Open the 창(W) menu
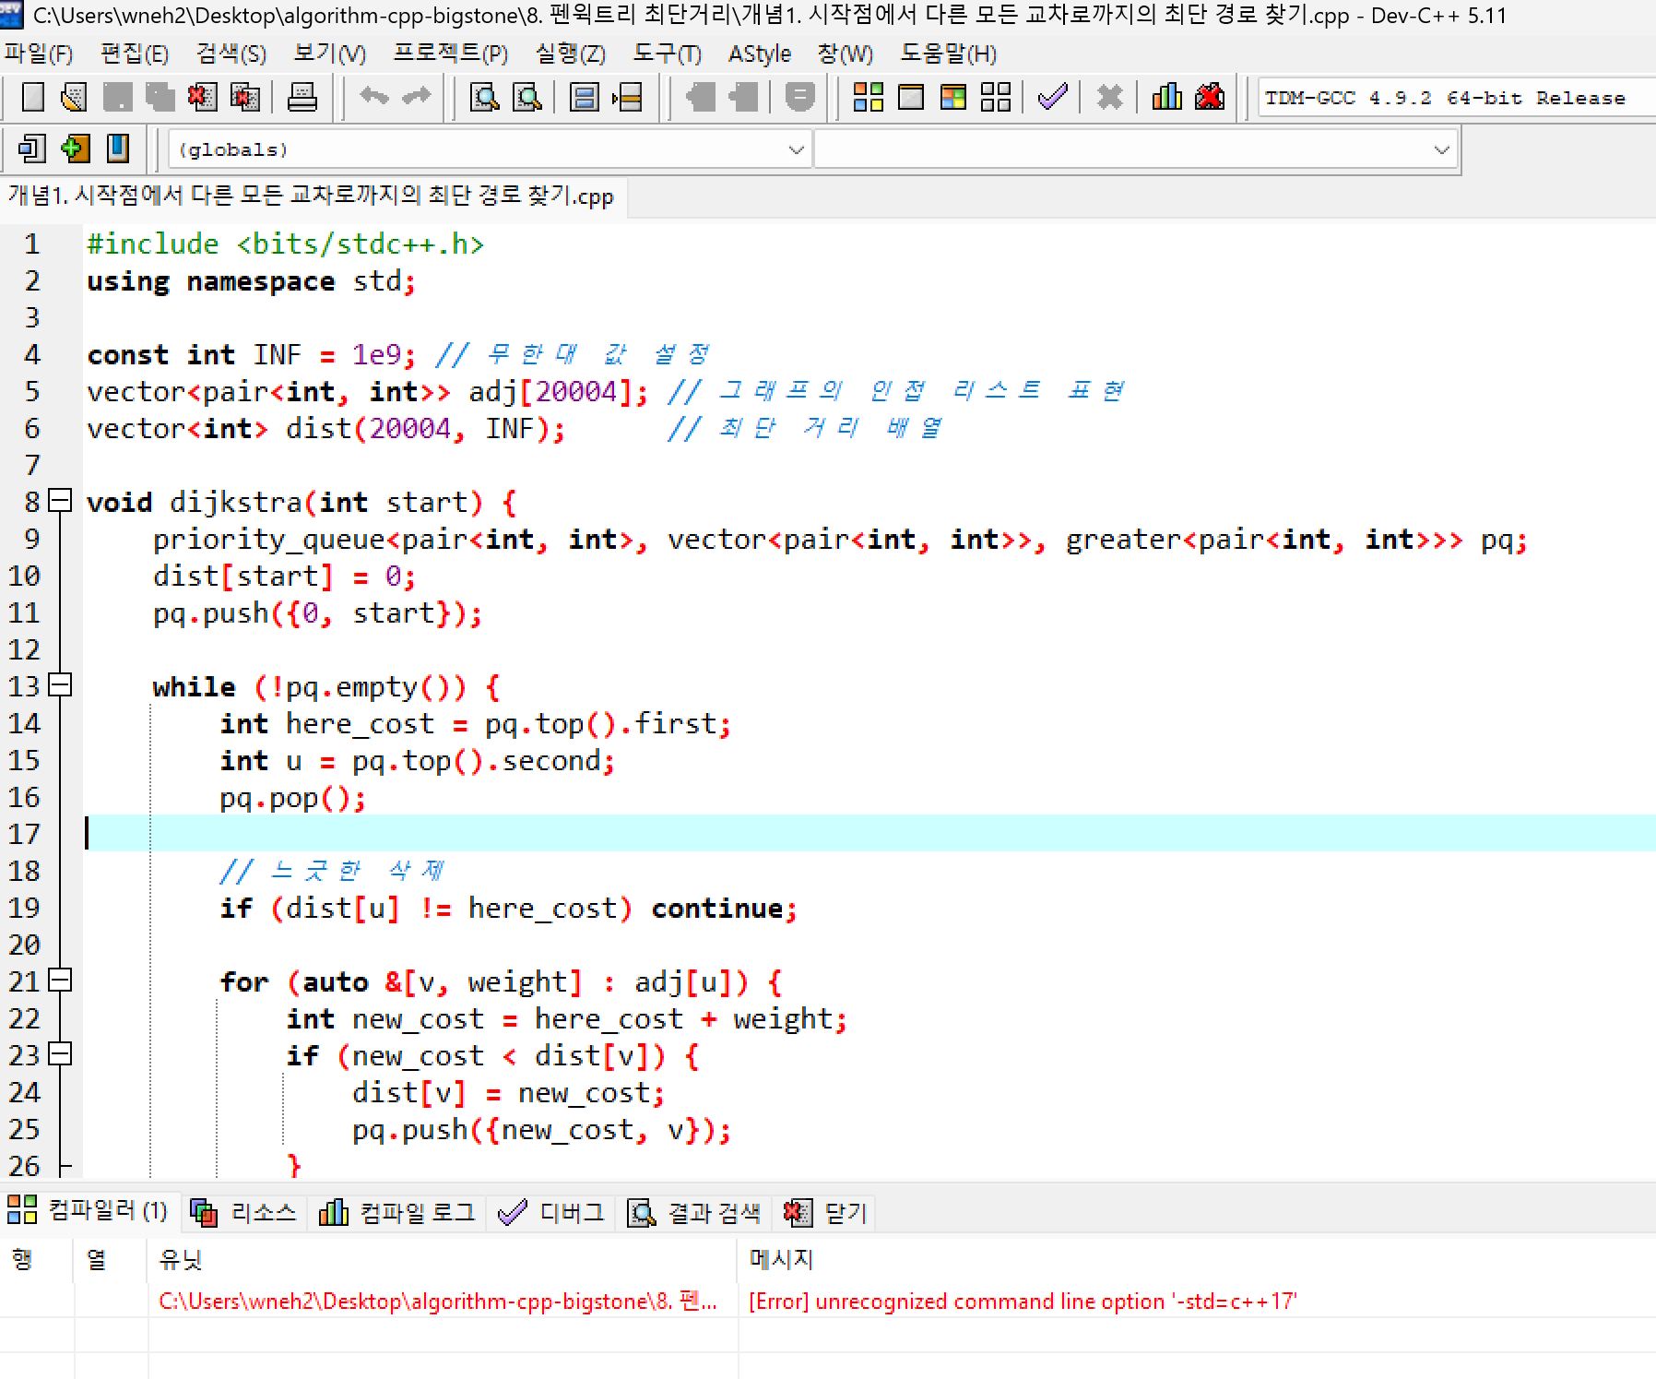This screenshot has width=1656, height=1379. point(845,53)
